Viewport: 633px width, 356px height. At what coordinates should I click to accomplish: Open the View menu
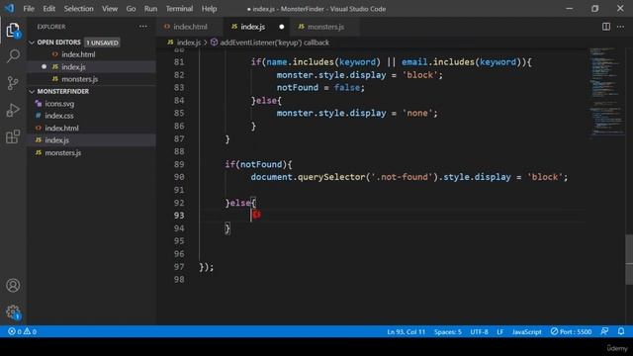coord(110,9)
